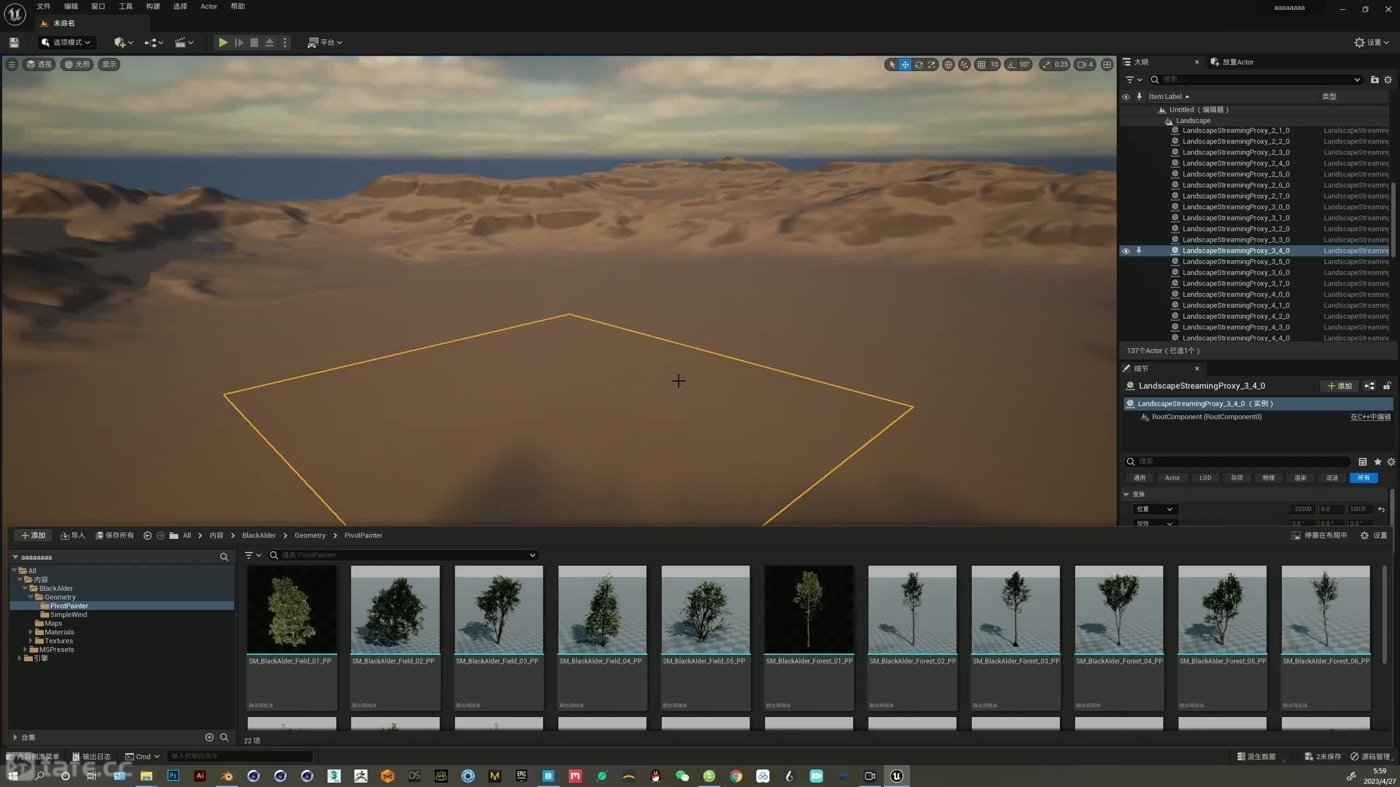This screenshot has width=1400, height=787.
Task: Click content browser search PivotPainter field
Action: 403,555
